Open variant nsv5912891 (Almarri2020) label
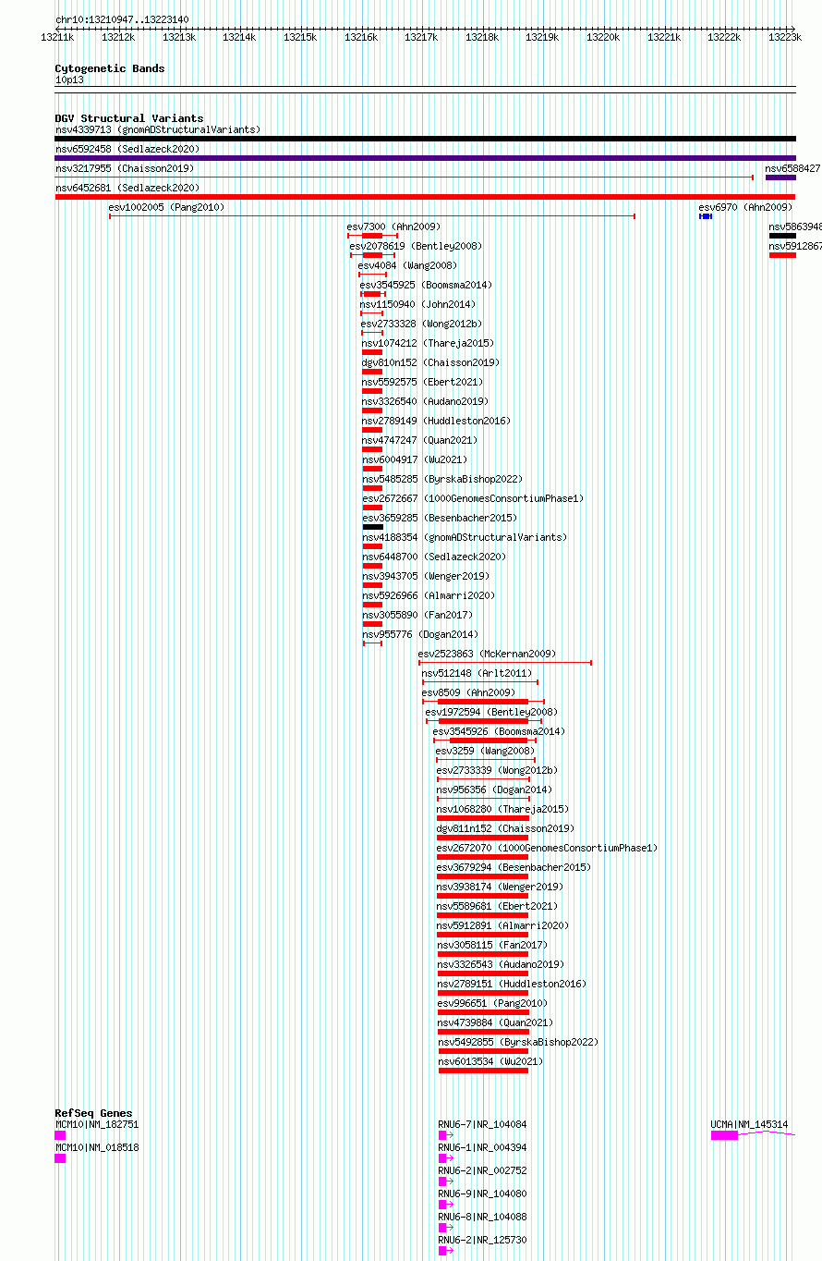This screenshot has height=1261, width=822. (x=503, y=925)
